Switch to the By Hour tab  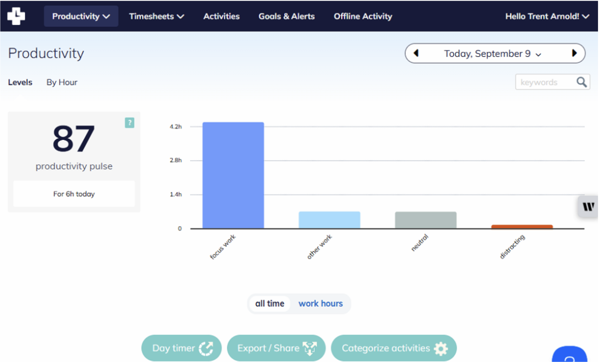(x=61, y=82)
